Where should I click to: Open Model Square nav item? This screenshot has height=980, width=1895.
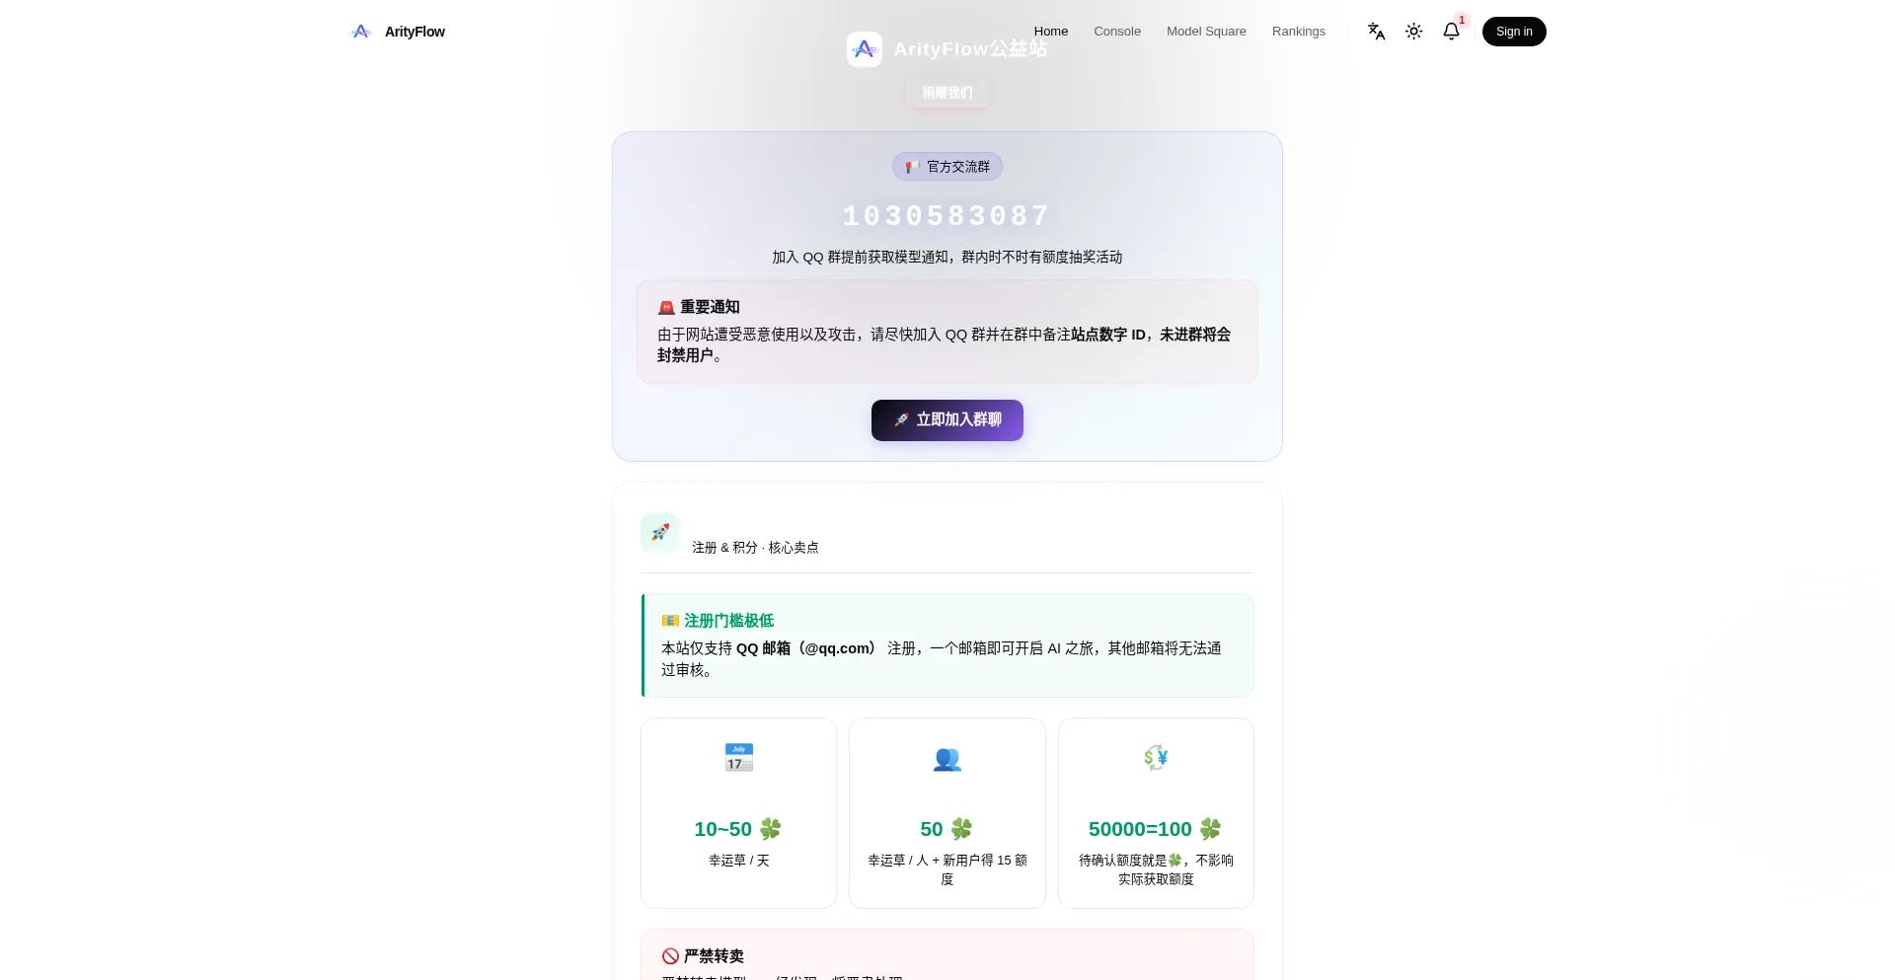click(1206, 32)
